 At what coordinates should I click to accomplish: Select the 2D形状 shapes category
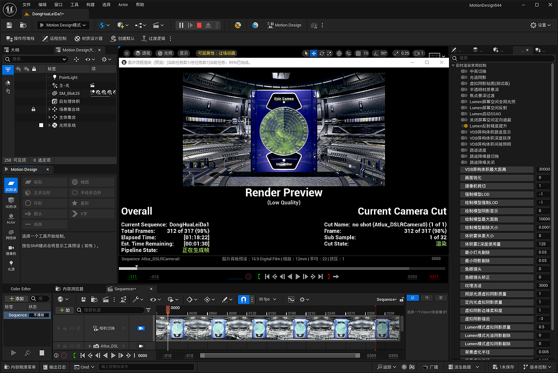tap(11, 185)
